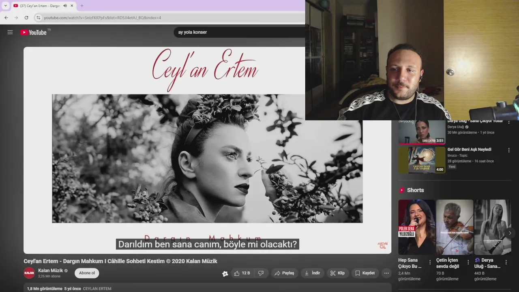The image size is (519, 292).
Task: Open the tab search dropdown arrow
Action: tap(5, 6)
